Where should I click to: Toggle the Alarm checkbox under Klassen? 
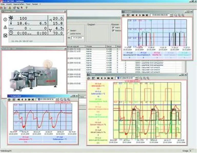tap(113, 27)
